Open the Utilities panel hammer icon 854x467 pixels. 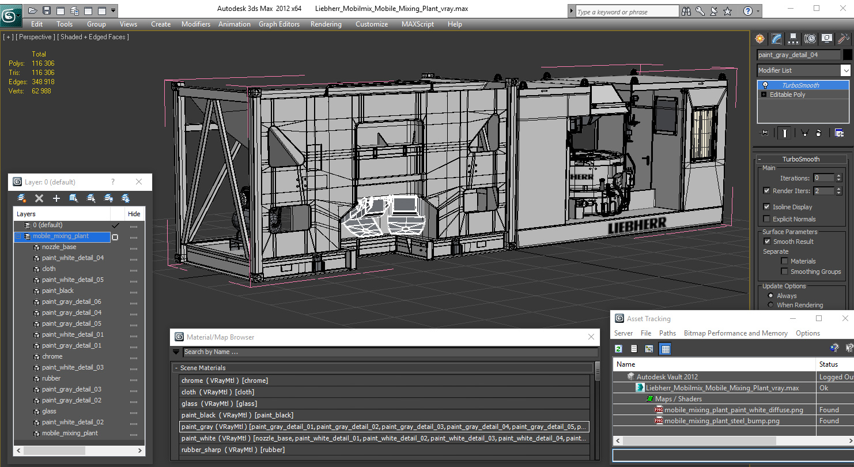844,39
